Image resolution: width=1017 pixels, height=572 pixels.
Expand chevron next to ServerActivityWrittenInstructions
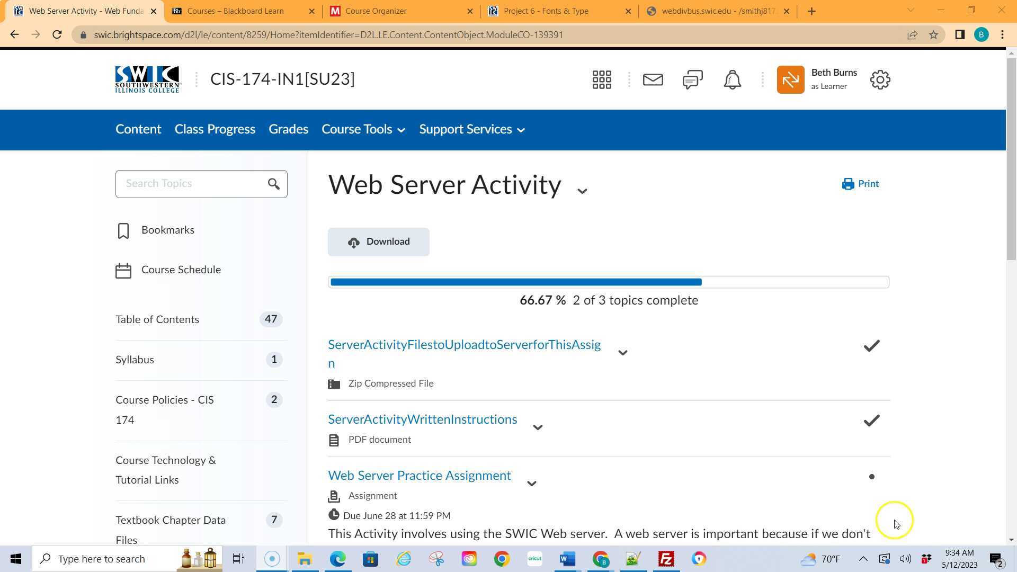click(538, 427)
